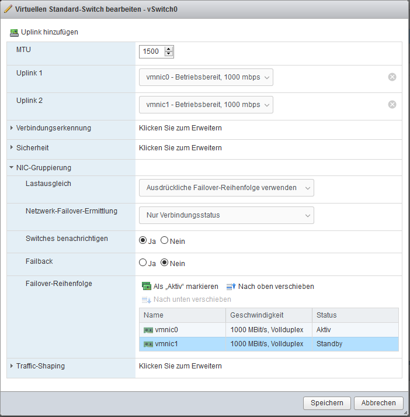Screen dimensions: 410x417
Task: Open the Lastausgleich dropdown
Action: click(226, 188)
